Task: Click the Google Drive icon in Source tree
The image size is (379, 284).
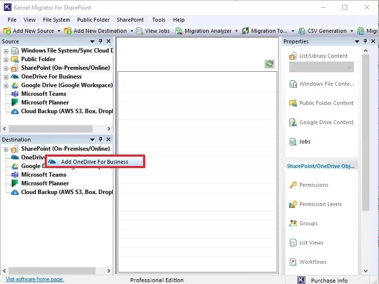Action: (x=15, y=85)
